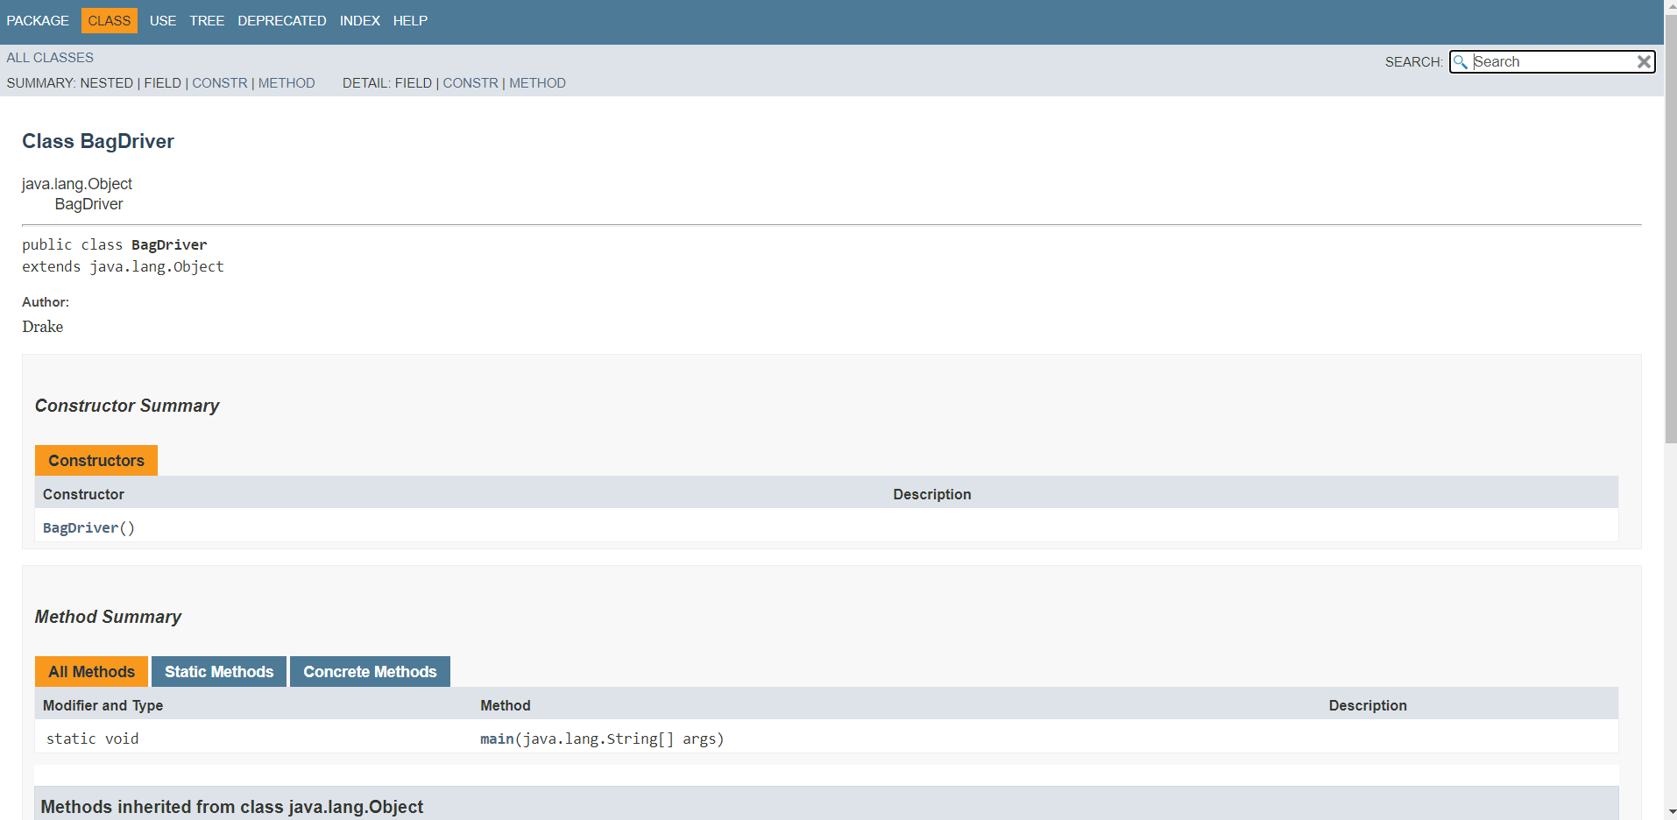1677x820 pixels.
Task: Open the BagDriver() constructor link
Action: click(81, 528)
